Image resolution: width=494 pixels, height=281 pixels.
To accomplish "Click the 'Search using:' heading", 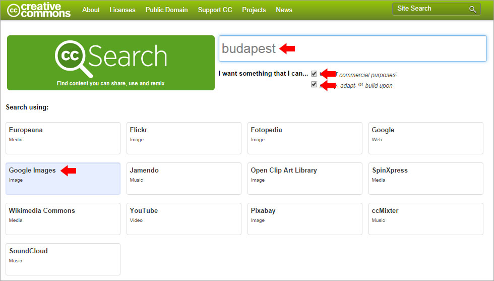I will tap(27, 107).
